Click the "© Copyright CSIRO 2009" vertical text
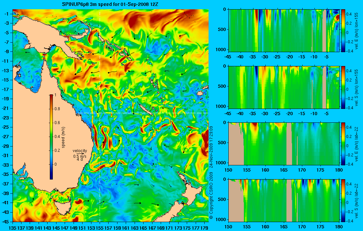 coord(211,196)
